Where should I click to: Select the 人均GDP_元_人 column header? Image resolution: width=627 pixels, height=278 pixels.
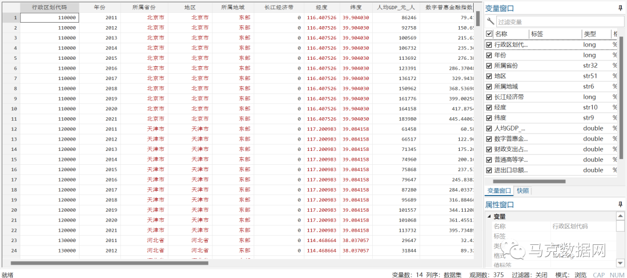pyautogui.click(x=397, y=7)
